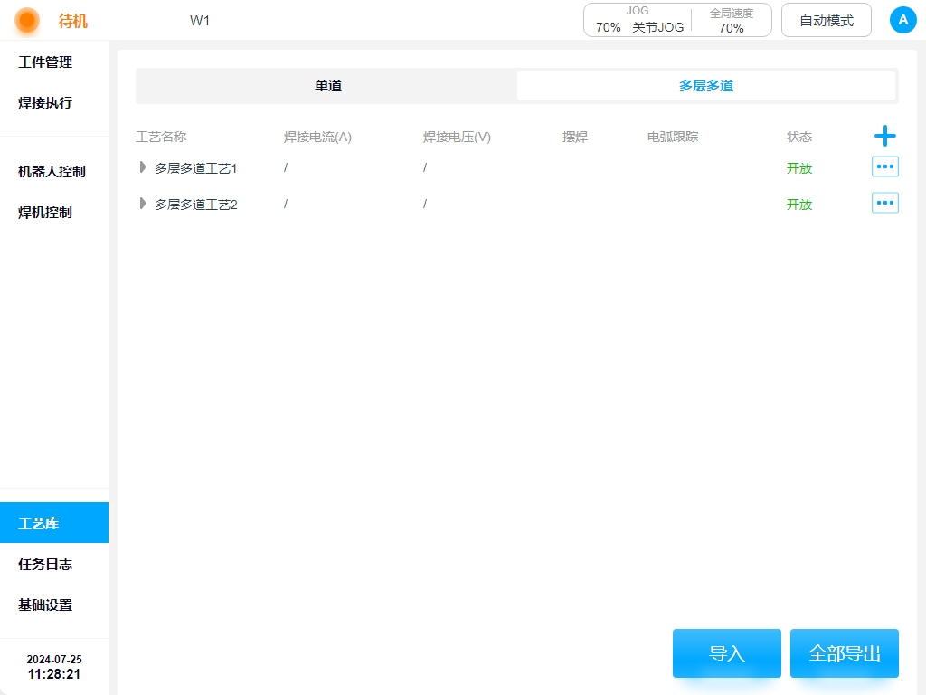Select the 多层多道 tab
The width and height of the screenshot is (926, 695).
click(705, 86)
